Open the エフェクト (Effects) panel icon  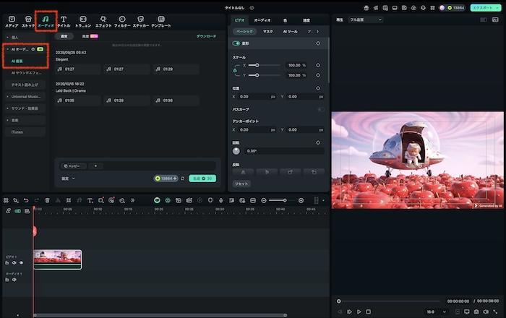click(x=103, y=20)
